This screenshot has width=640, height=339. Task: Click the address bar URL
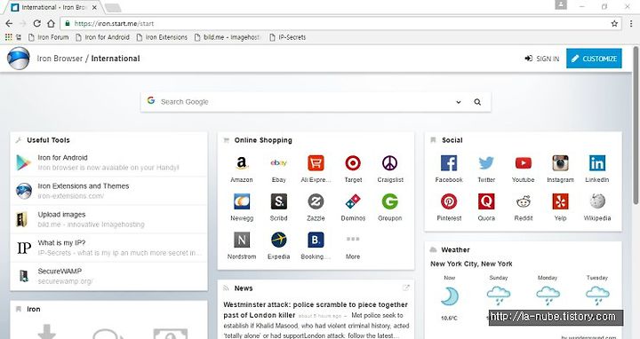coord(115,24)
